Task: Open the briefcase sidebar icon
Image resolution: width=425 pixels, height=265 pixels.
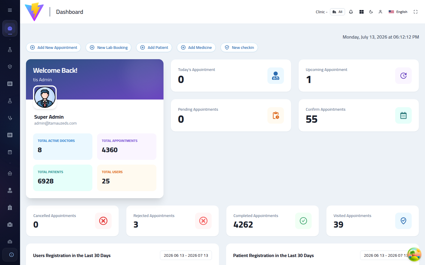Action: pyautogui.click(x=10, y=242)
